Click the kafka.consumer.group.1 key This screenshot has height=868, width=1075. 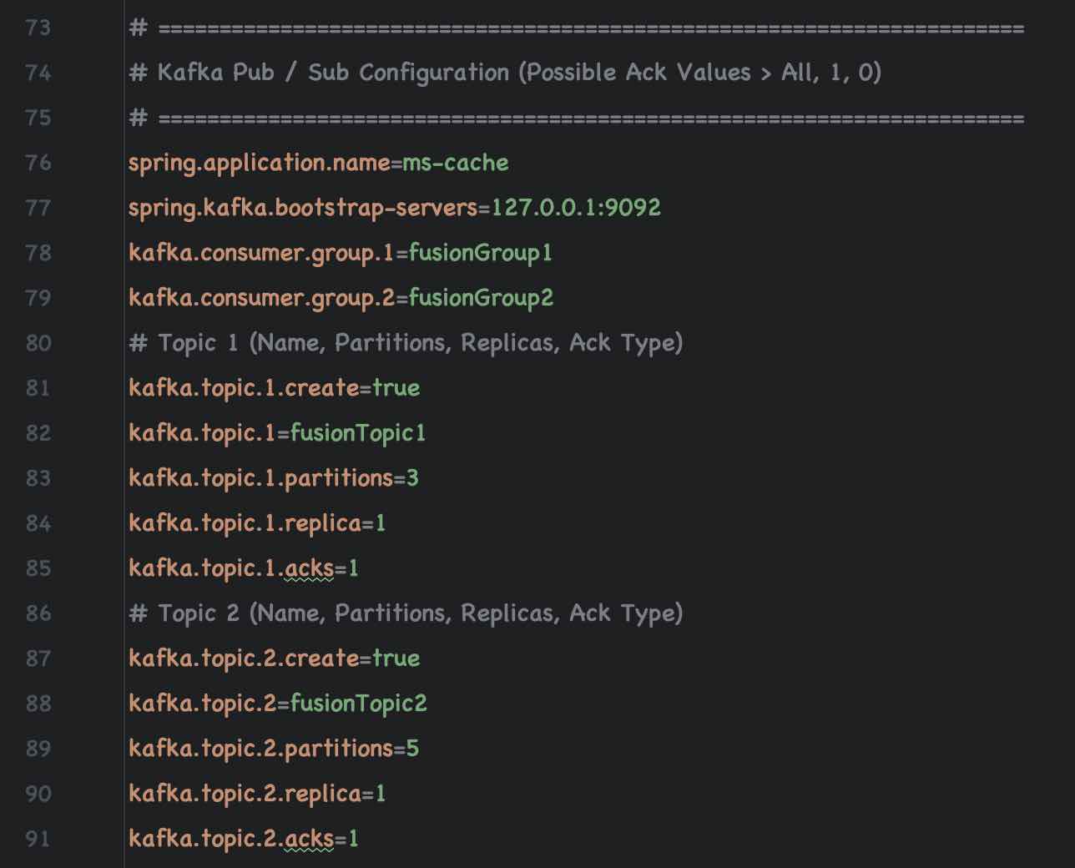pos(261,253)
